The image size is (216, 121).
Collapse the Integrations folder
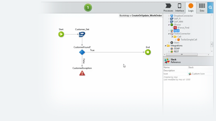point(166,46)
